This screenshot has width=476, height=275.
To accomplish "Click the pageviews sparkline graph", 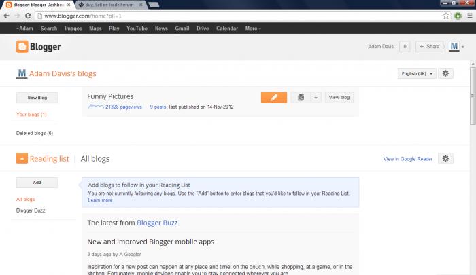I will pyautogui.click(x=96, y=107).
